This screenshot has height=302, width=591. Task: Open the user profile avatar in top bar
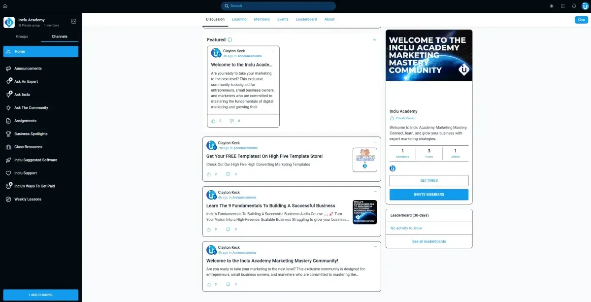[x=585, y=6]
